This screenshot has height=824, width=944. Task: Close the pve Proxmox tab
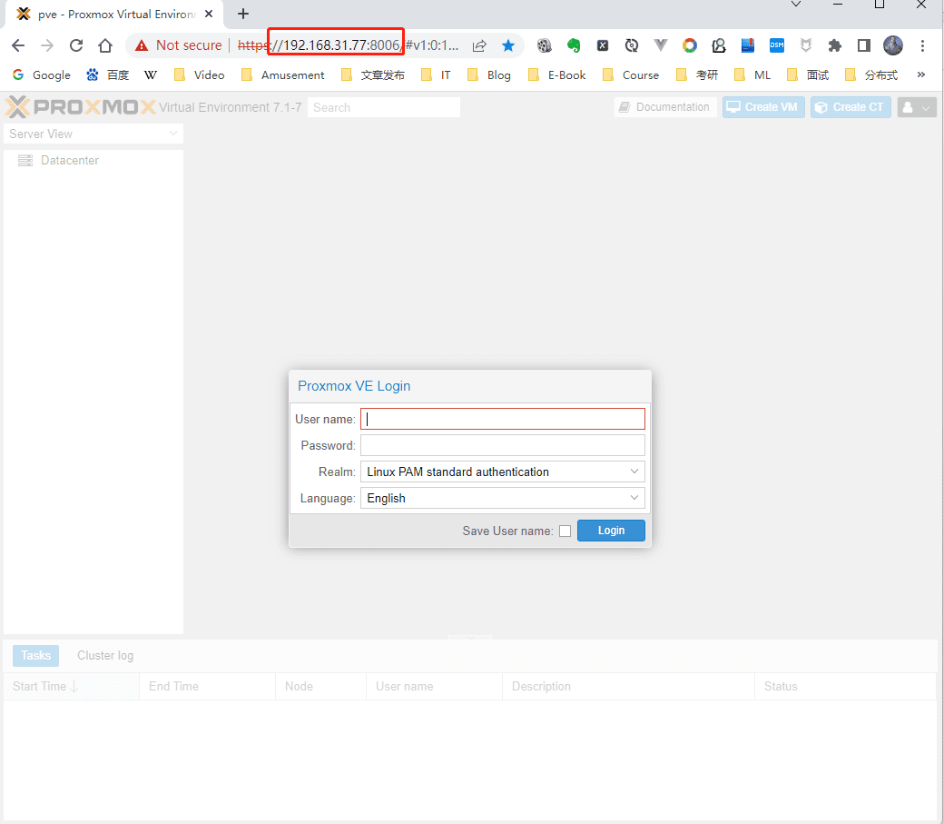pyautogui.click(x=208, y=14)
